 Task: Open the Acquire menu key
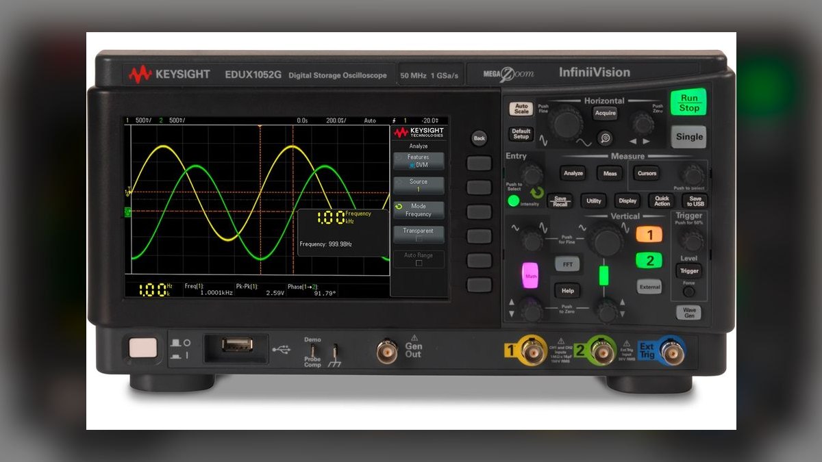(605, 113)
